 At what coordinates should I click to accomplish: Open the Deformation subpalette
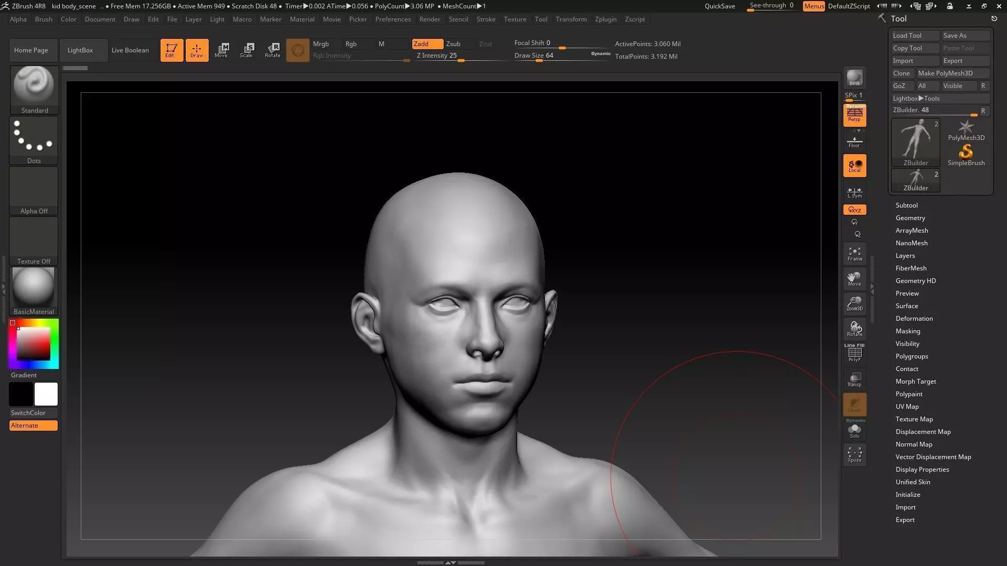pos(914,319)
